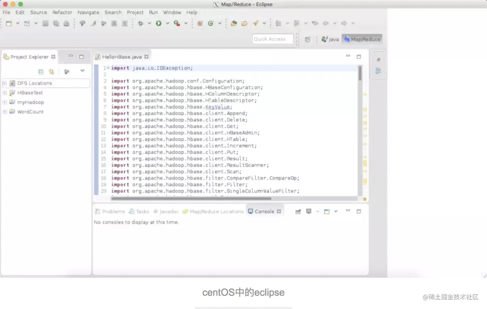Expand the HBaseTest project node

[5, 93]
